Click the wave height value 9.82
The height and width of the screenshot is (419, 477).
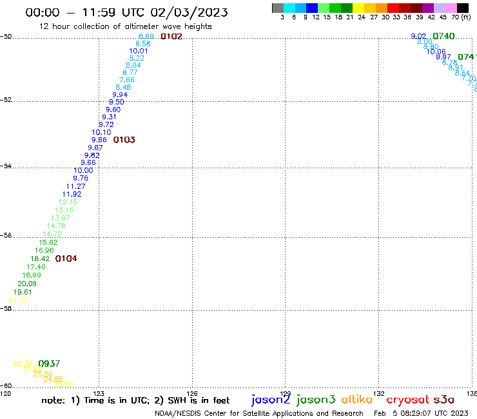coord(92,155)
